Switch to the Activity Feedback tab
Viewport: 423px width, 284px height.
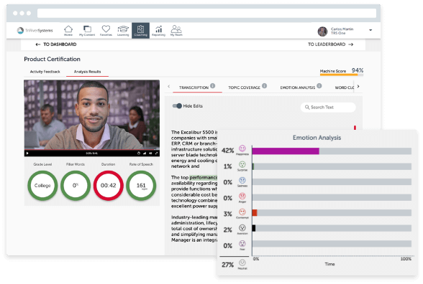(45, 72)
